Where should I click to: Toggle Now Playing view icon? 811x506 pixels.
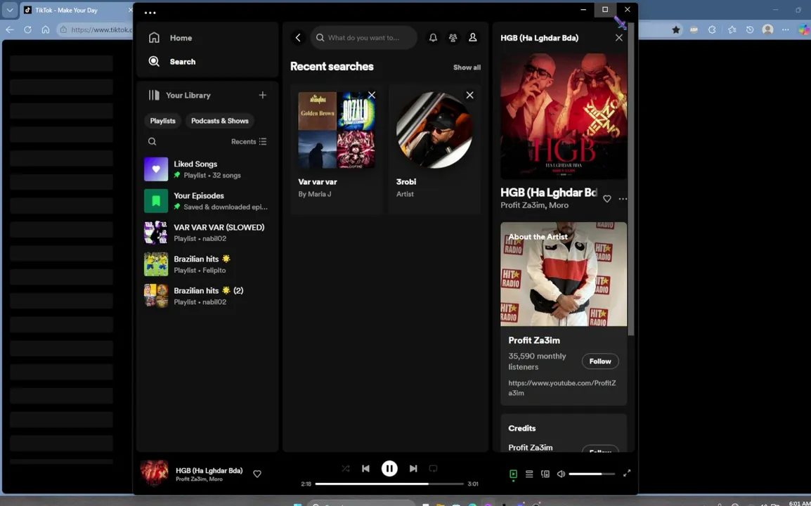coord(513,474)
